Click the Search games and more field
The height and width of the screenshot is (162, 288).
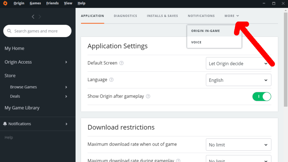(37, 31)
